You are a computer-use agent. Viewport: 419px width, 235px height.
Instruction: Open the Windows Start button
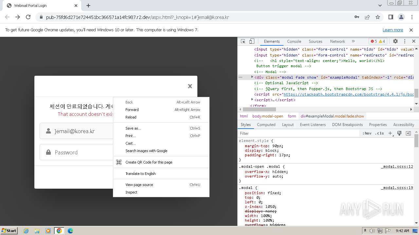[x=9, y=230]
